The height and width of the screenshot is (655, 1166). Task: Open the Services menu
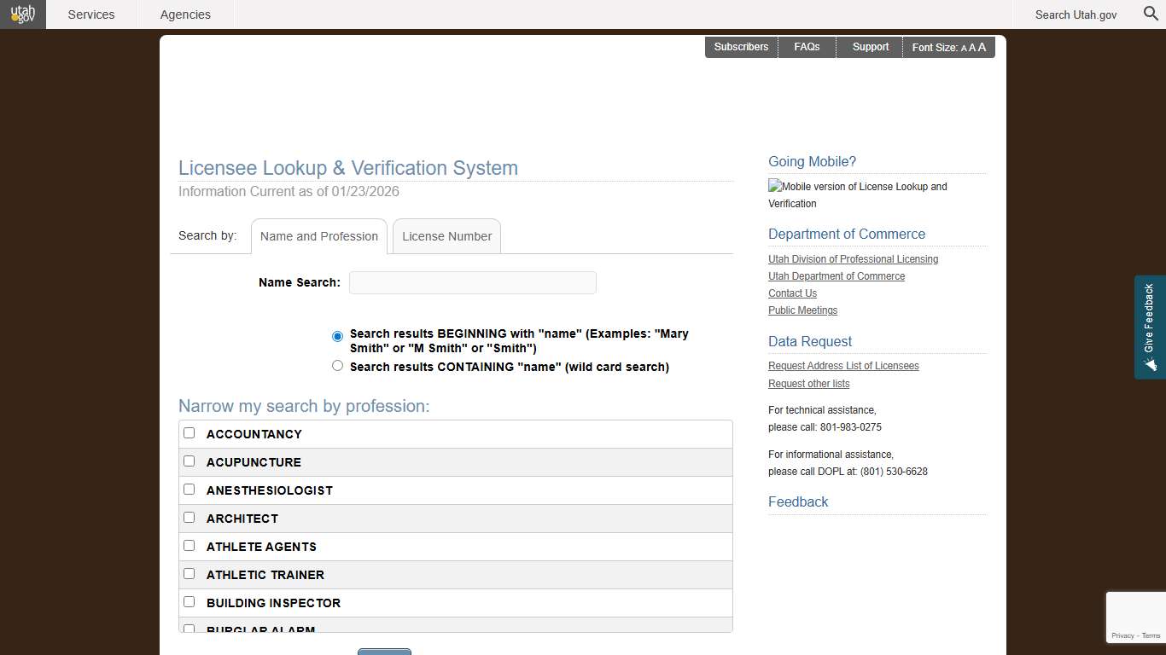pyautogui.click(x=90, y=14)
